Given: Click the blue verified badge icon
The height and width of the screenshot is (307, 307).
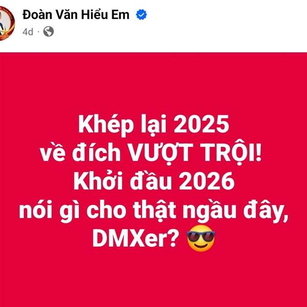Looking at the screenshot, I should [141, 15].
